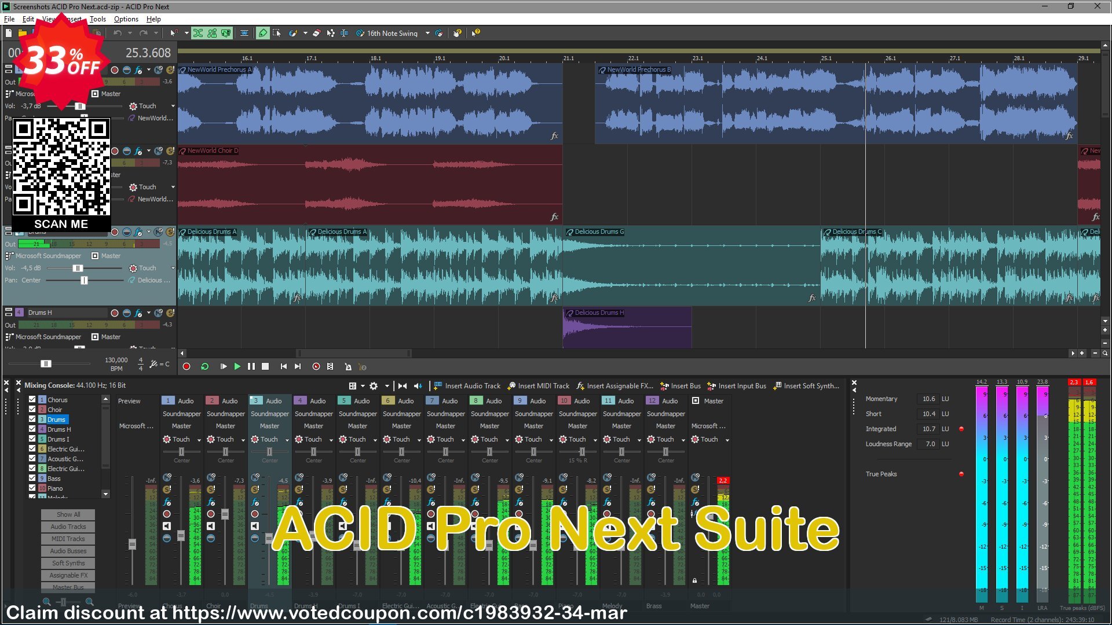Viewport: 1112px width, 625px height.
Task: Select the Delicious Drums H clip on the timeline
Action: pyautogui.click(x=627, y=328)
